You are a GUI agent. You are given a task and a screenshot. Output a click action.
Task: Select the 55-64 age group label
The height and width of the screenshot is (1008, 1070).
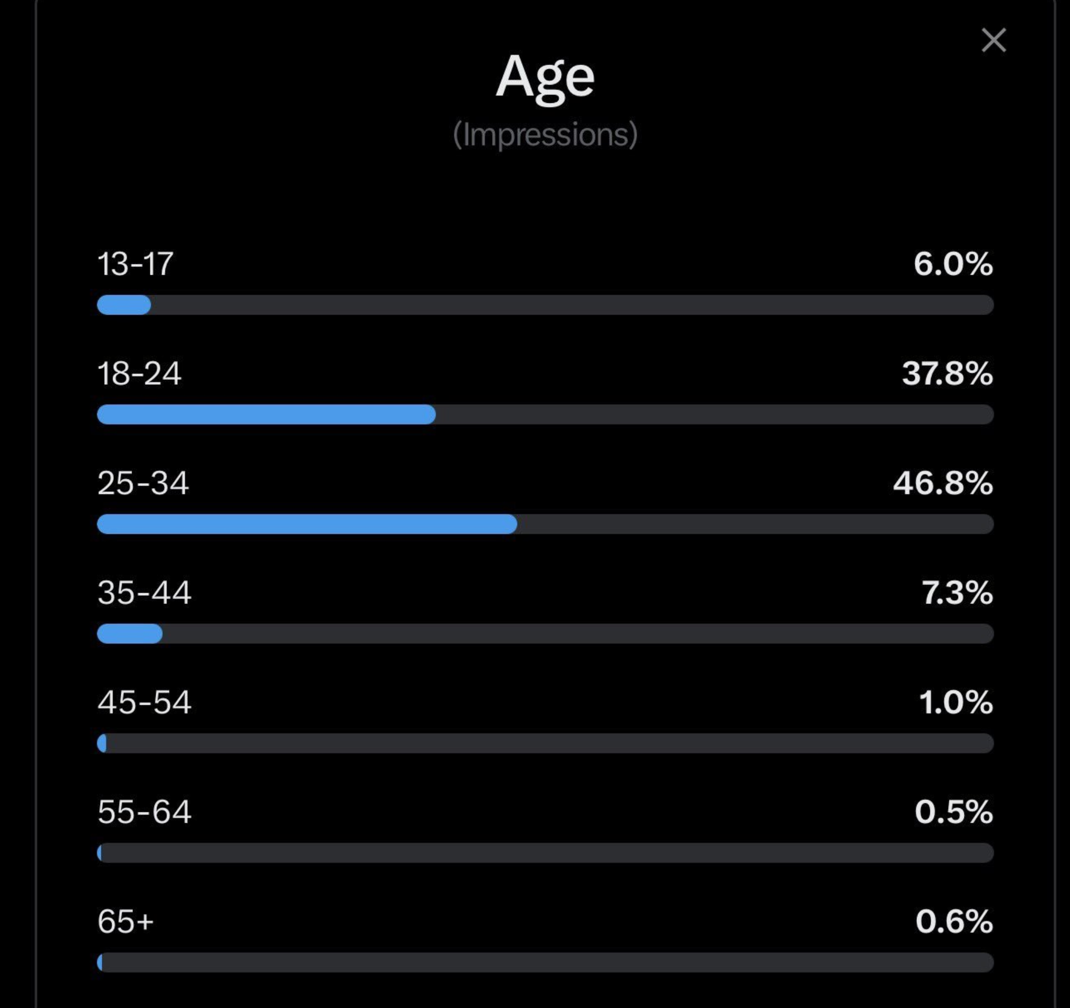click(144, 812)
